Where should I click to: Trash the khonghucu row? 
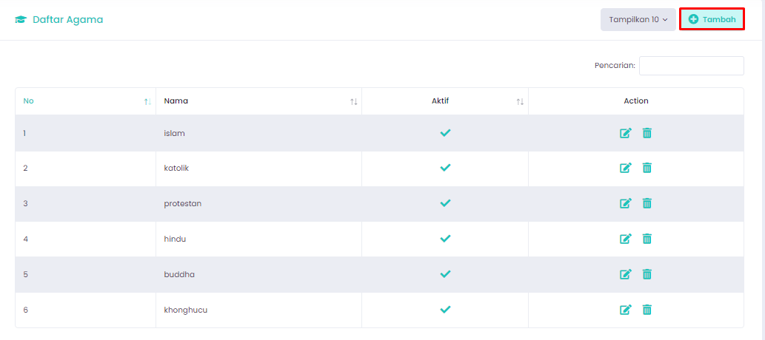coord(647,310)
